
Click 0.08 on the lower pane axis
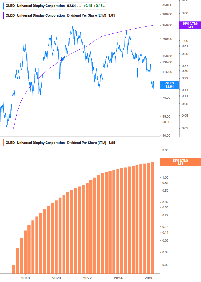(165, 241)
